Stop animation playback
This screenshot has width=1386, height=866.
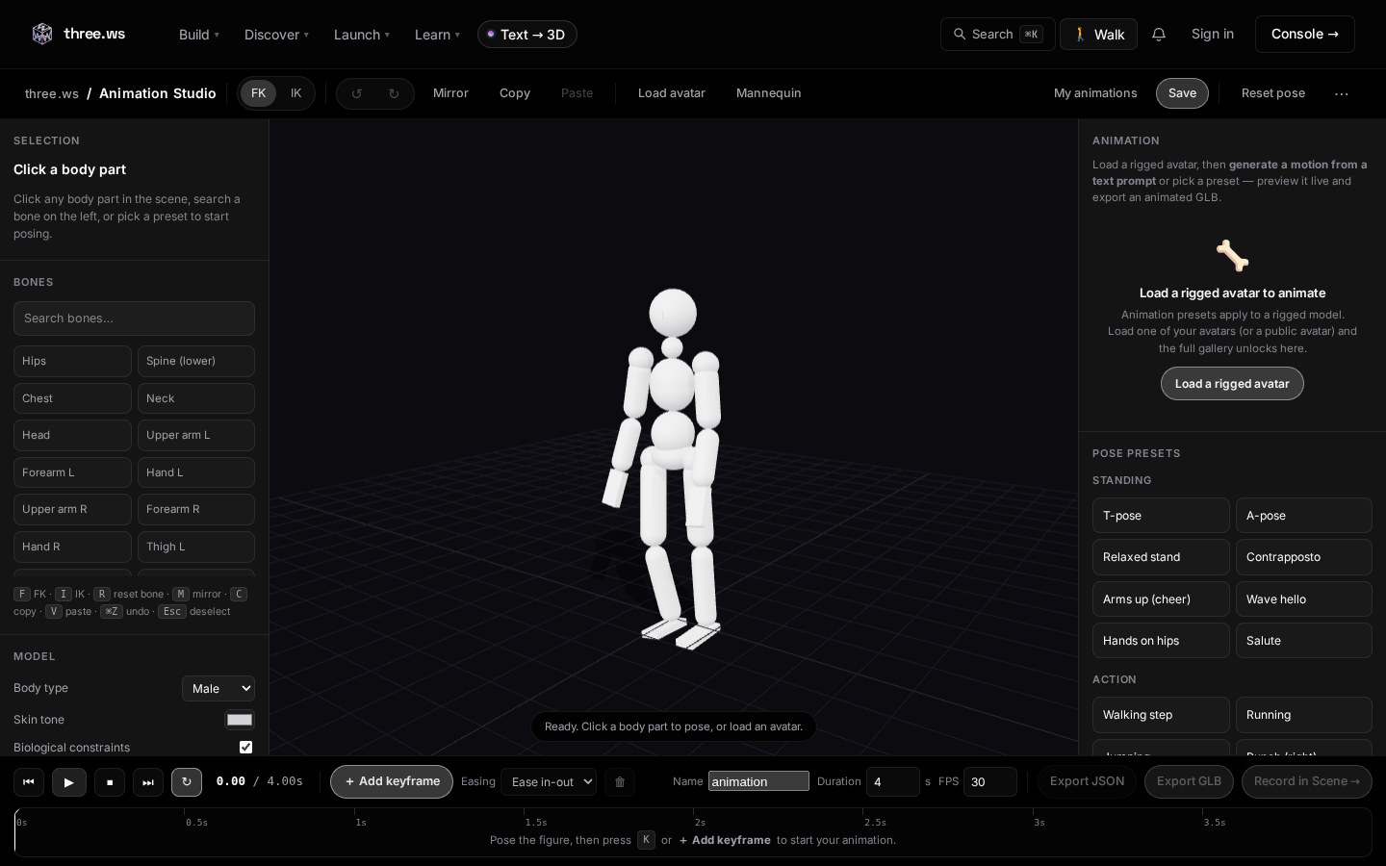110,782
